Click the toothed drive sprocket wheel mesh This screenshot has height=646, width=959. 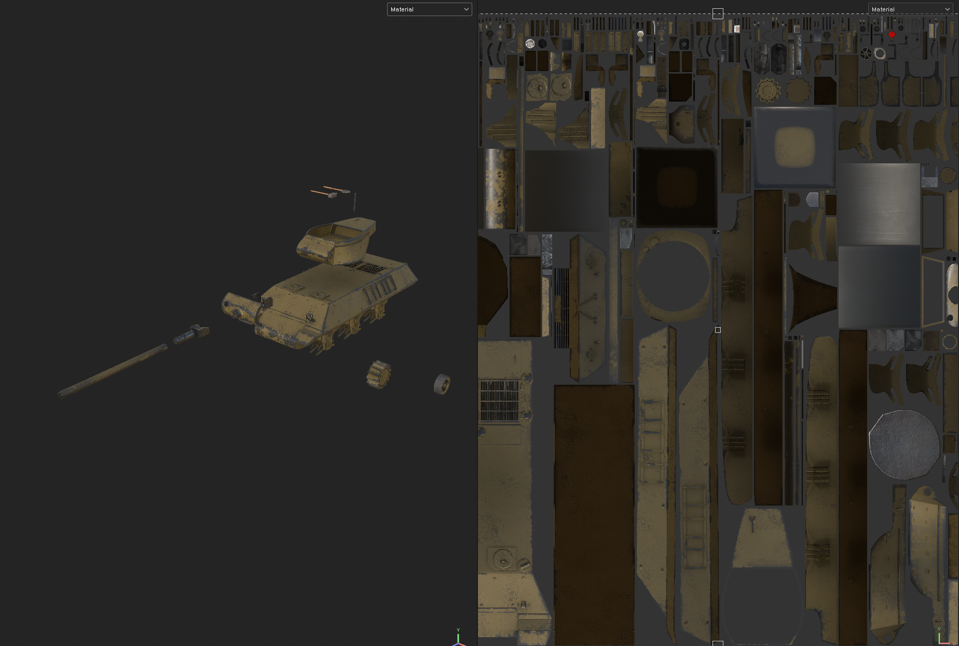point(378,374)
